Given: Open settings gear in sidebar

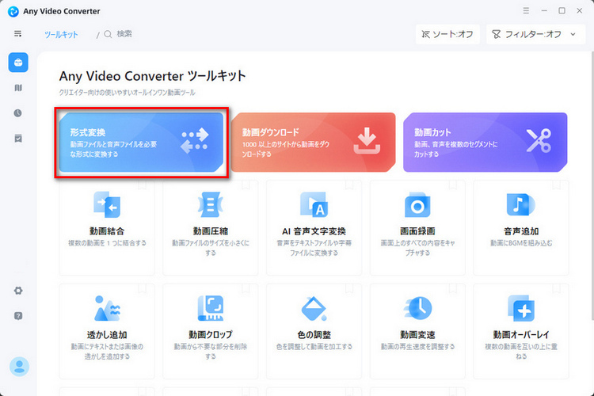Looking at the screenshot, I should 18,291.
